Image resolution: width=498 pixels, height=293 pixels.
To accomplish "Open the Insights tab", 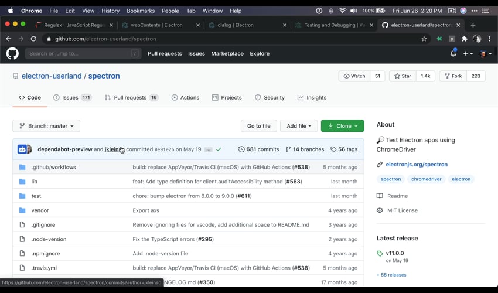I will pyautogui.click(x=312, y=97).
